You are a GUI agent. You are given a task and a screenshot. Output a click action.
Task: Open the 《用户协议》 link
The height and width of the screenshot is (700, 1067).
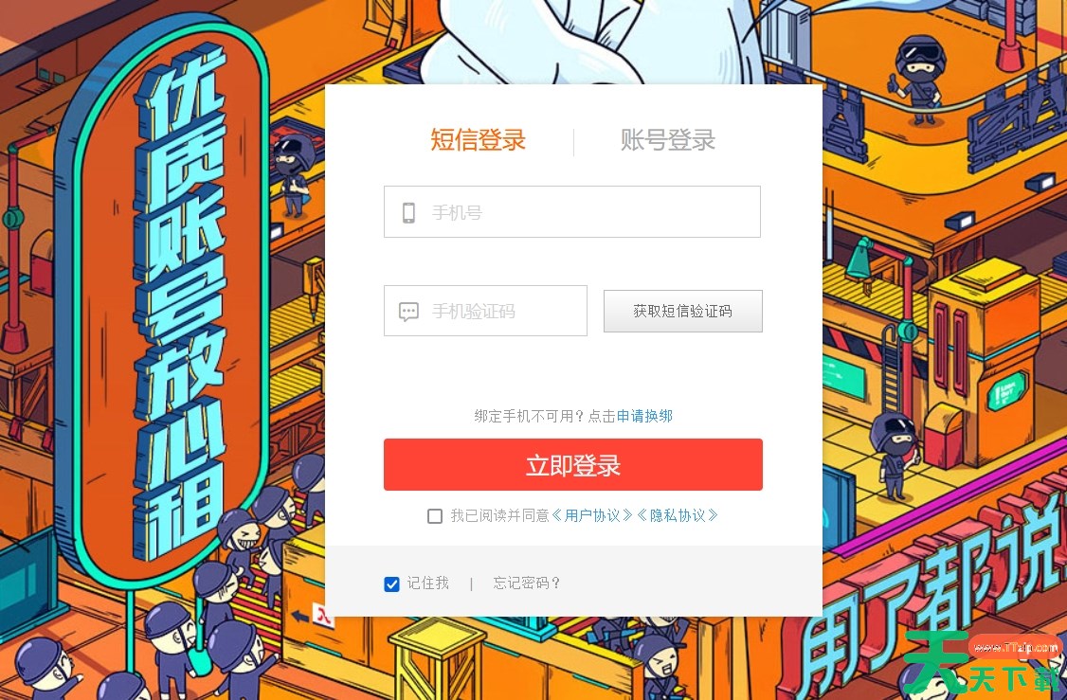click(x=592, y=515)
